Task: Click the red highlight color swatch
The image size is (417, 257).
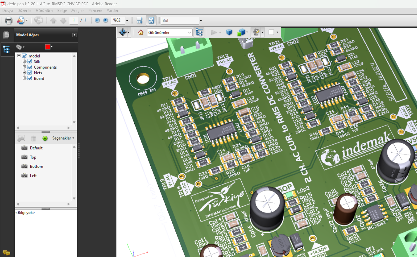Action: [48, 47]
